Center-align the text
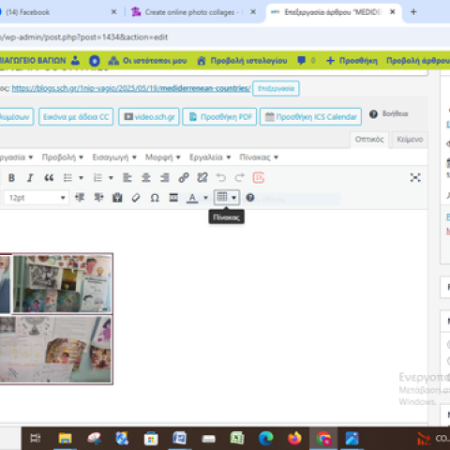The width and height of the screenshot is (450, 450). (146, 178)
